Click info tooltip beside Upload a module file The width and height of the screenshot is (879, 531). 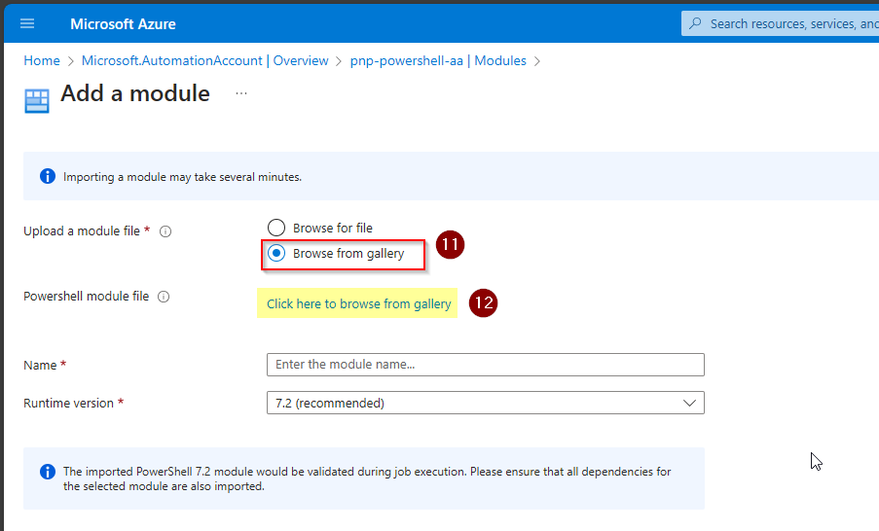[x=165, y=231]
